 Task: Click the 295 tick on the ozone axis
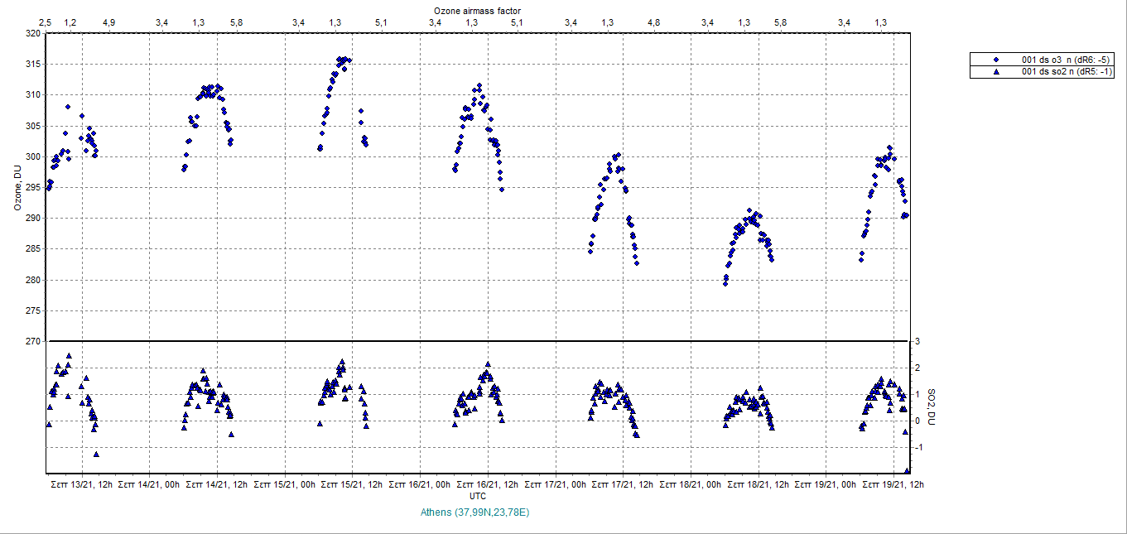tap(32, 187)
